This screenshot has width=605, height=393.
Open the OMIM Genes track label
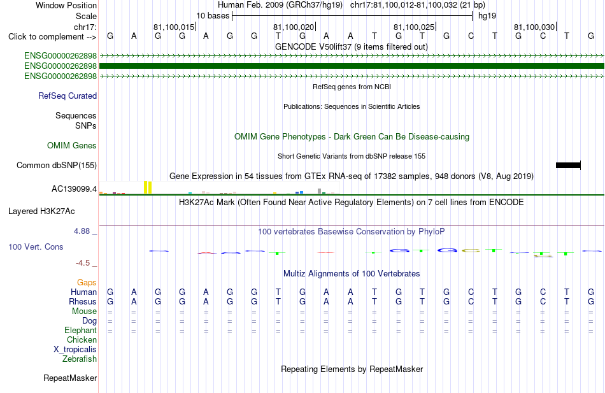pyautogui.click(x=72, y=145)
